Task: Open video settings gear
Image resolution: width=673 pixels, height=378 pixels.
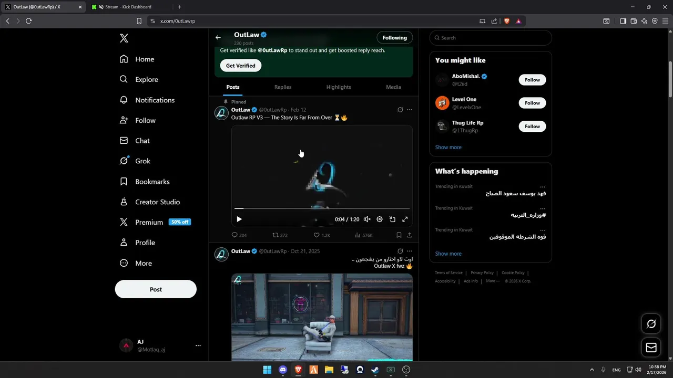Action: pos(380,219)
